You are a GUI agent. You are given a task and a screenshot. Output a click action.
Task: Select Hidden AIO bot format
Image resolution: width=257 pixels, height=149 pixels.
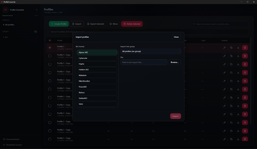[x=97, y=69]
